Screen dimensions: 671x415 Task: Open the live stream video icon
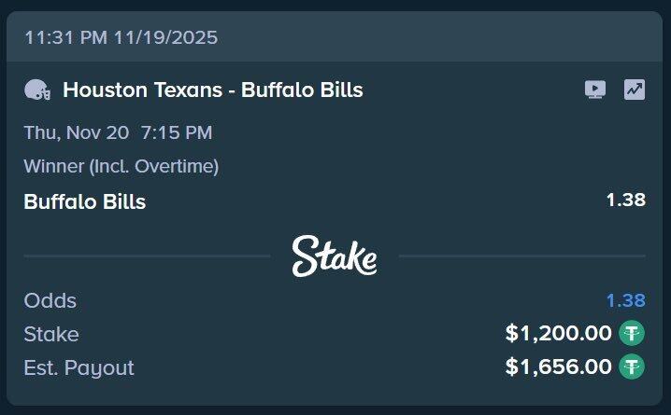tap(595, 90)
